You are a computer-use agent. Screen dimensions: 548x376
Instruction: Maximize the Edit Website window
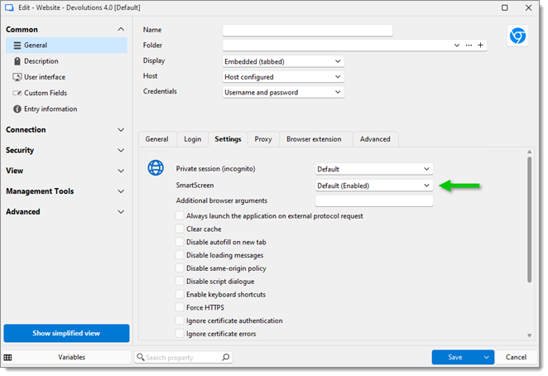coord(504,7)
